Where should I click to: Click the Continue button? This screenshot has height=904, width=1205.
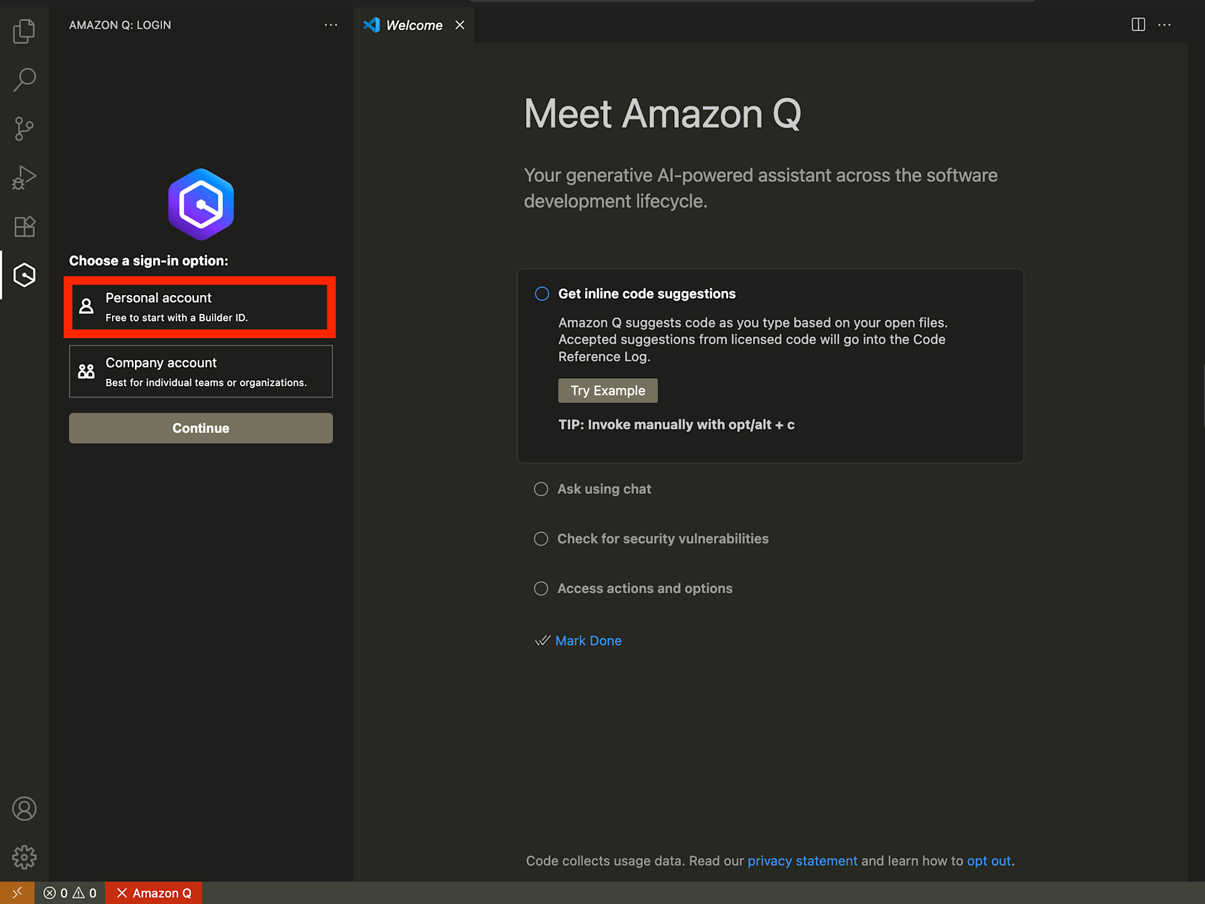point(201,428)
